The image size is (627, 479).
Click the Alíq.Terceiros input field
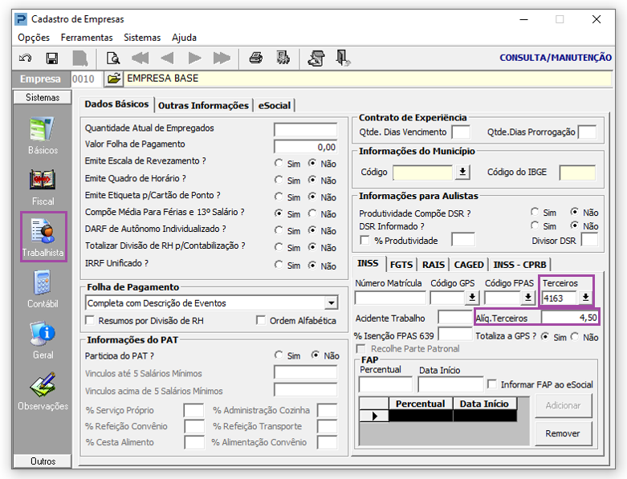point(570,318)
